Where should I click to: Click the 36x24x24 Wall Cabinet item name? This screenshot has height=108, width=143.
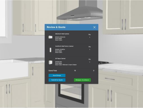click(62, 34)
